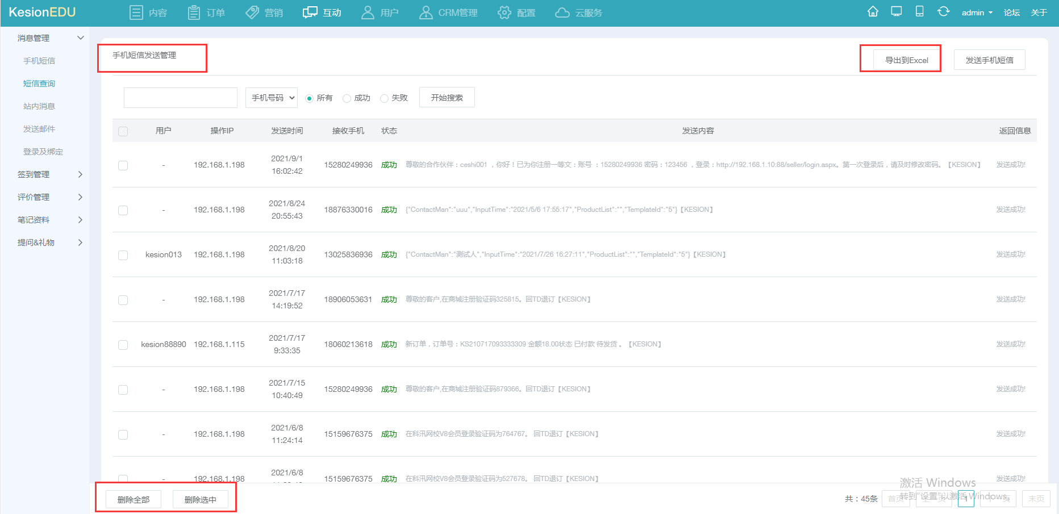
Task: Select the 成功 status radio button
Action: [x=347, y=98]
